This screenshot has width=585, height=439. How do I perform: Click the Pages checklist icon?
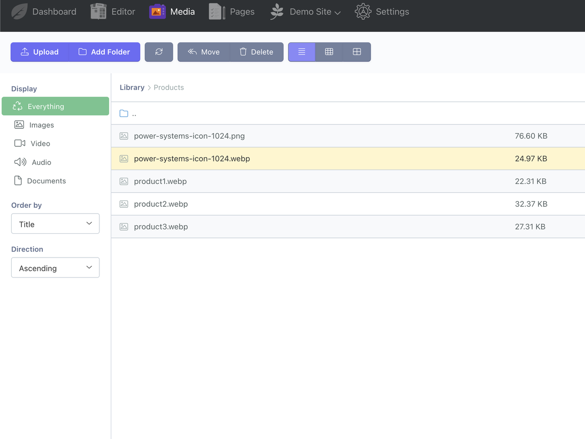(x=217, y=12)
